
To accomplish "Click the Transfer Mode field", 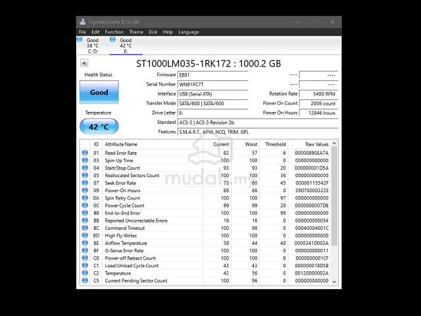I will point(212,103).
